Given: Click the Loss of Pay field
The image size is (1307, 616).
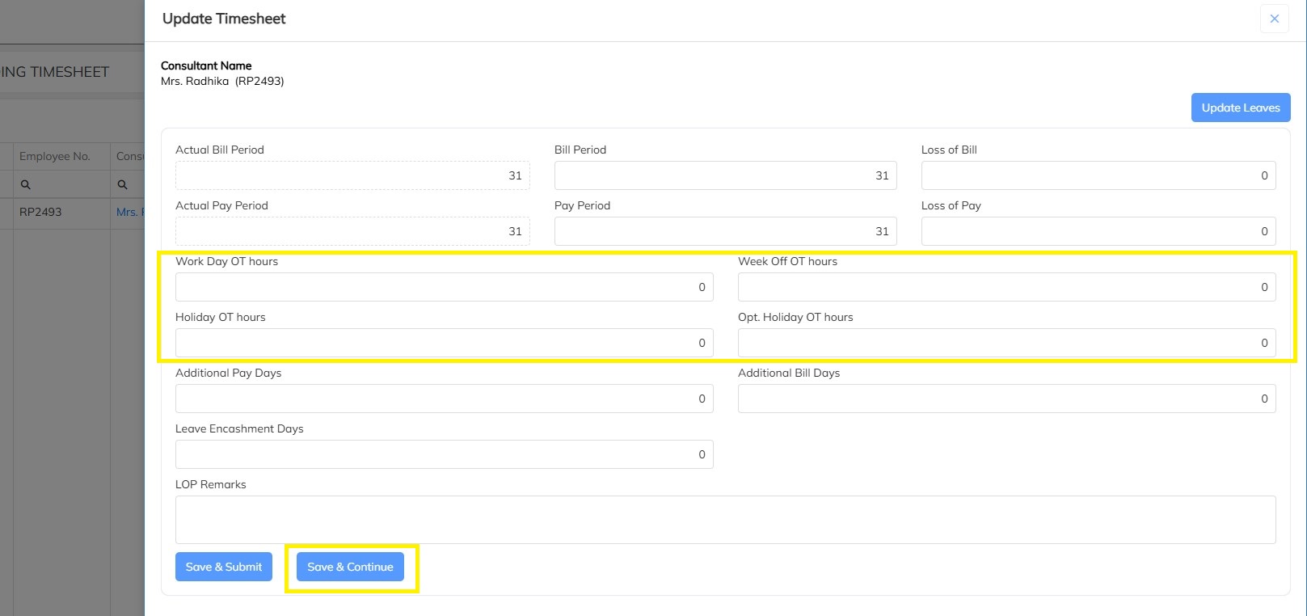Looking at the screenshot, I should [1098, 231].
